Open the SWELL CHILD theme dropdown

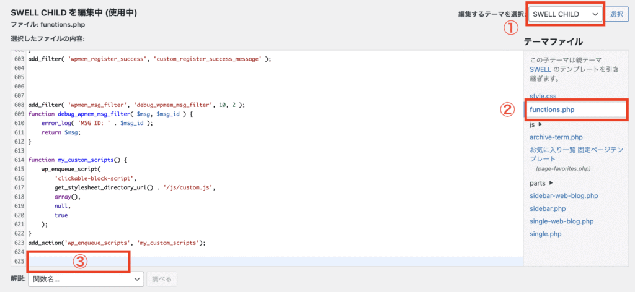pyautogui.click(x=566, y=14)
